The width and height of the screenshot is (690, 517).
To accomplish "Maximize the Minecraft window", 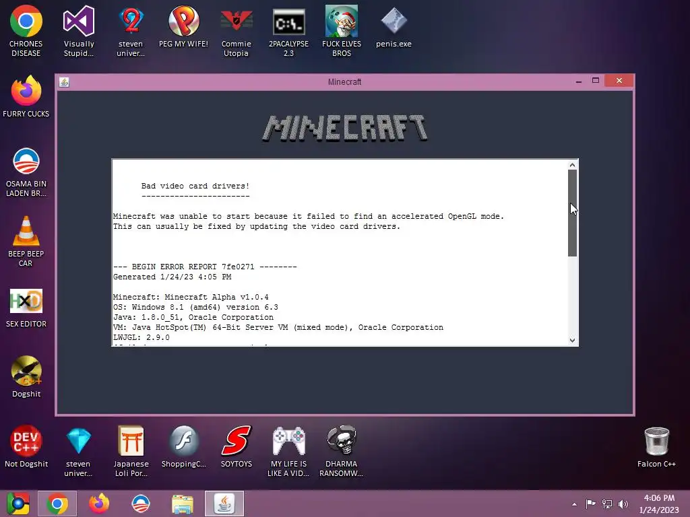I will (x=596, y=81).
